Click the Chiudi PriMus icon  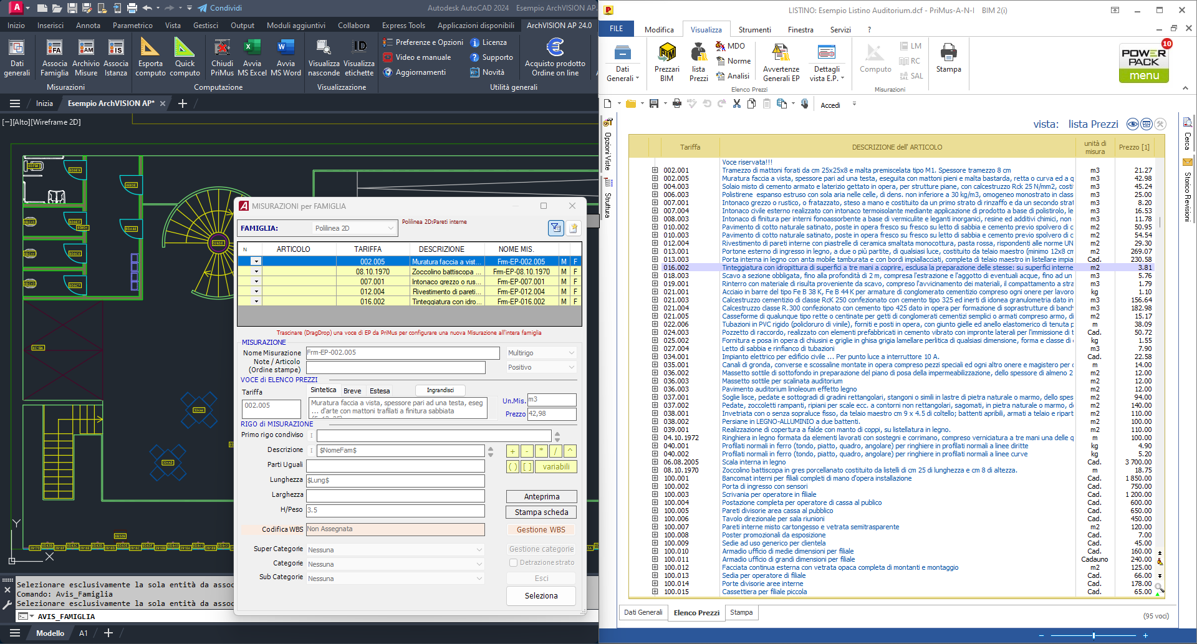tap(222, 58)
